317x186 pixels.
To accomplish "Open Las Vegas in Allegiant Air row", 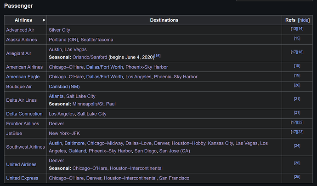I will tap(76, 50).
